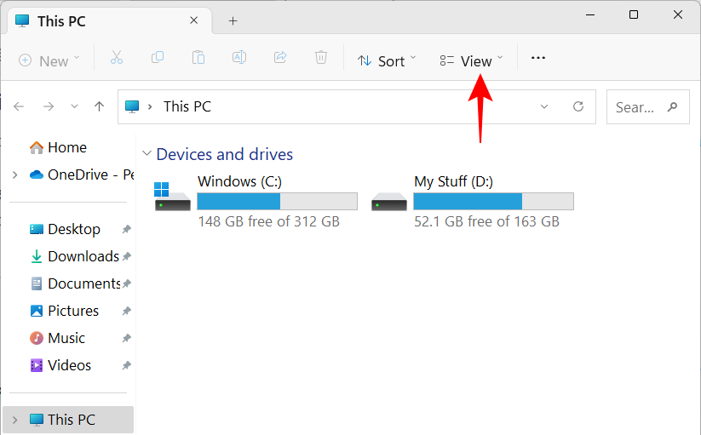
Task: Select This PC in navigation pane
Action: (x=68, y=420)
